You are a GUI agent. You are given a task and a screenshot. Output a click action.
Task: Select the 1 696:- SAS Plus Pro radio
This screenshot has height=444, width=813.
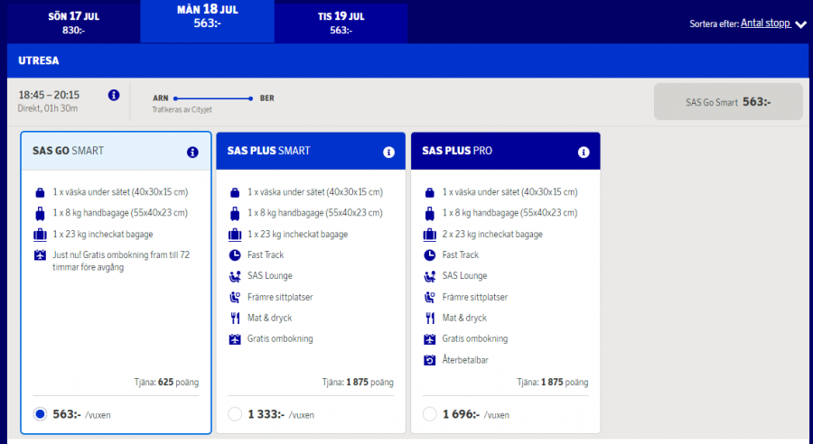tap(430, 414)
